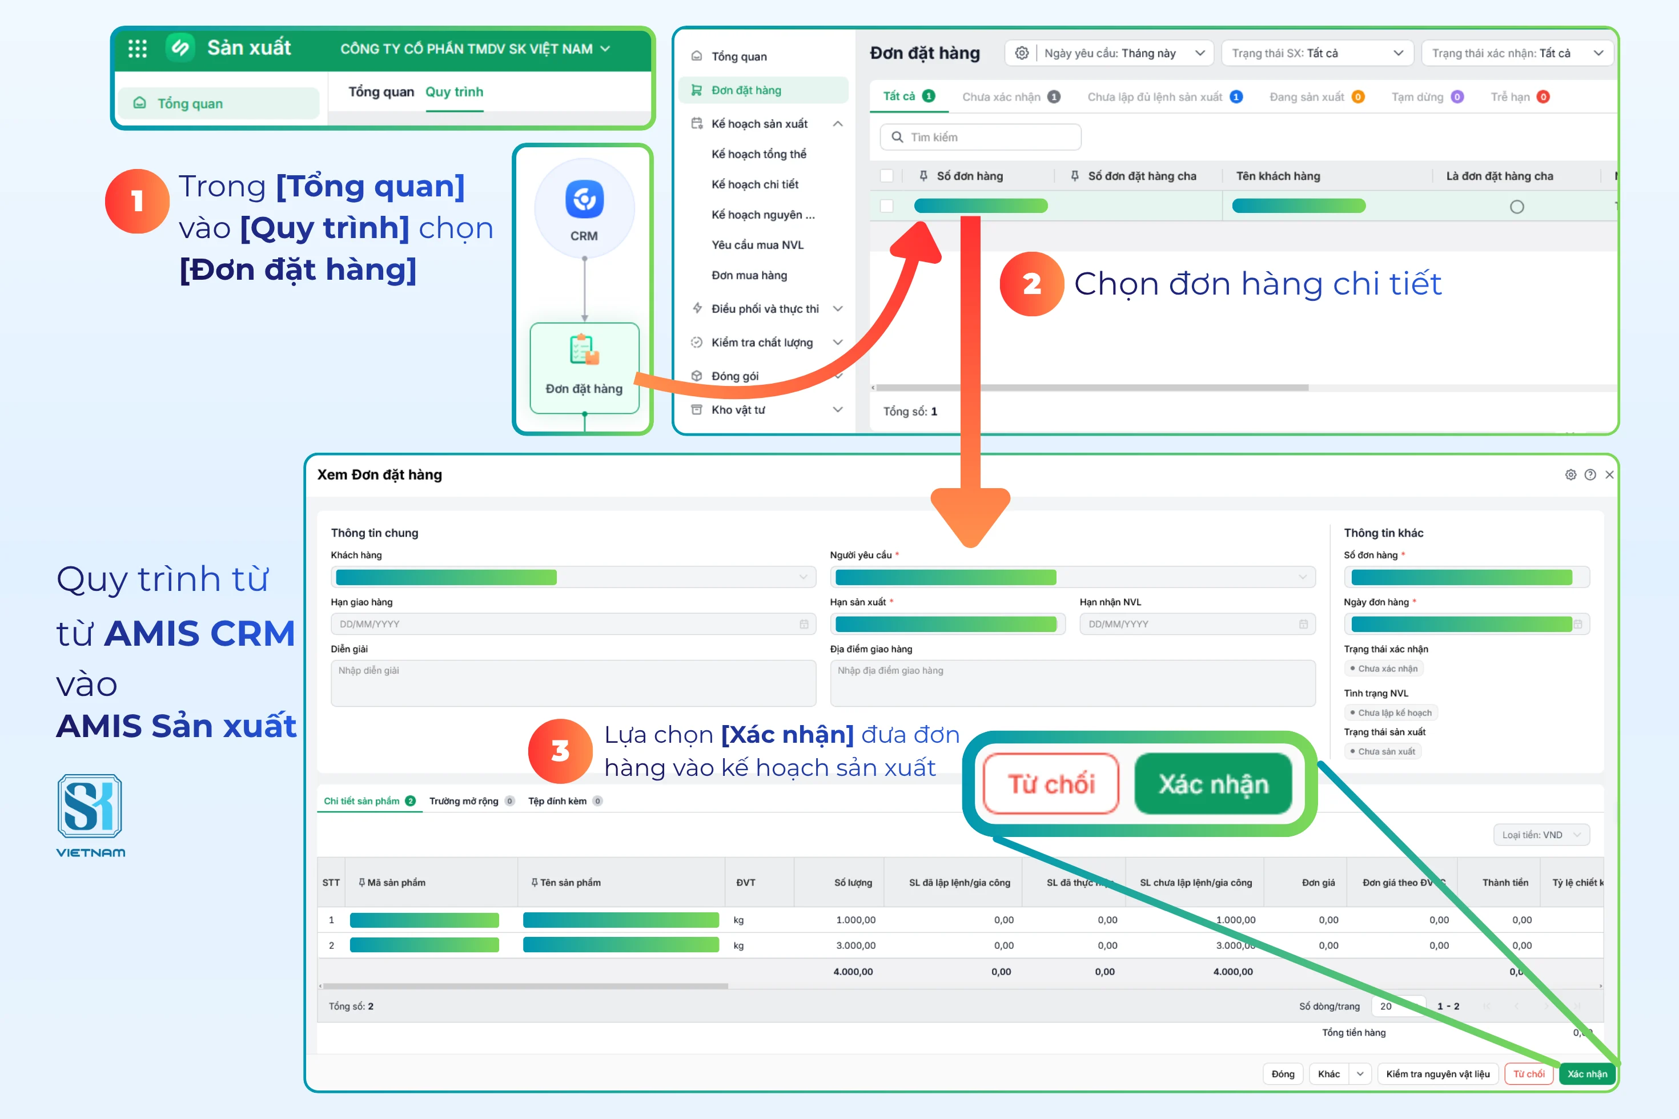Open calendar icon for Hạn giao hàng
This screenshot has height=1119, width=1679.
pos(804,623)
